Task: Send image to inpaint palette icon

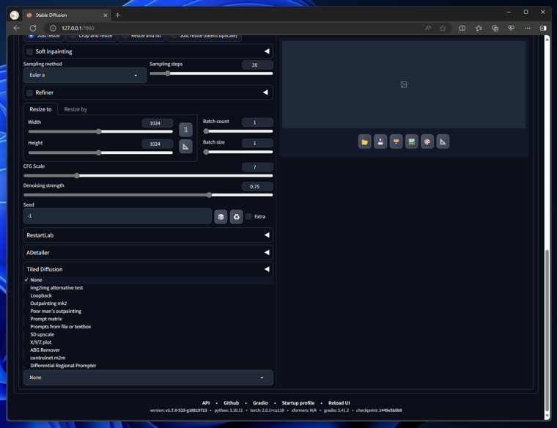Action: [x=427, y=141]
